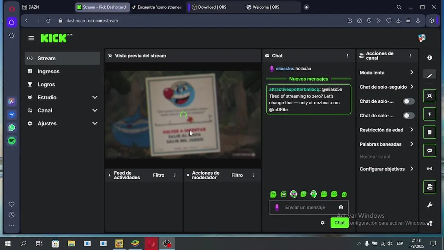Insert the first green Kick emote
Screen dimensions: 444x250
click(273, 194)
